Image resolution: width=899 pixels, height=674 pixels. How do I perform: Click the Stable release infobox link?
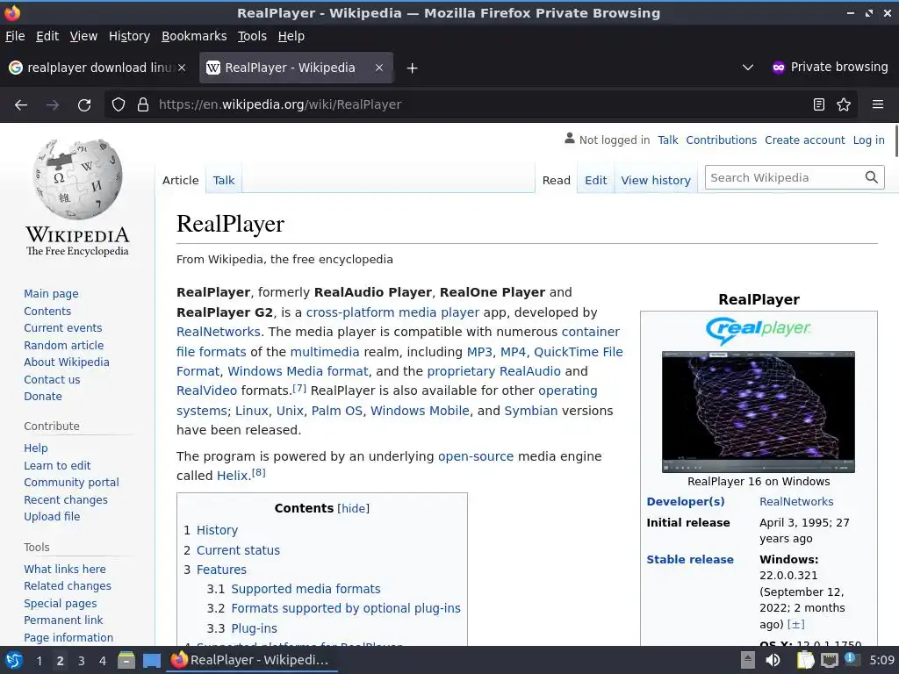(x=690, y=560)
